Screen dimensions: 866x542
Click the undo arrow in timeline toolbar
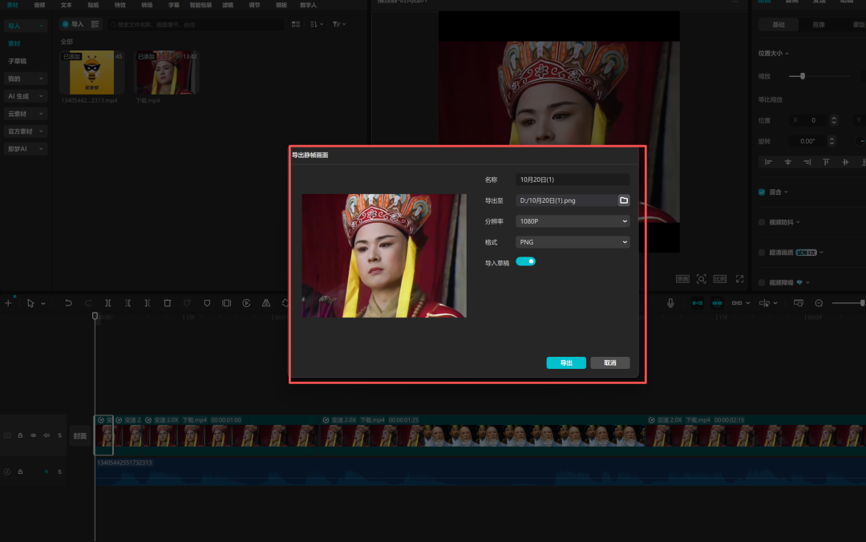point(68,303)
